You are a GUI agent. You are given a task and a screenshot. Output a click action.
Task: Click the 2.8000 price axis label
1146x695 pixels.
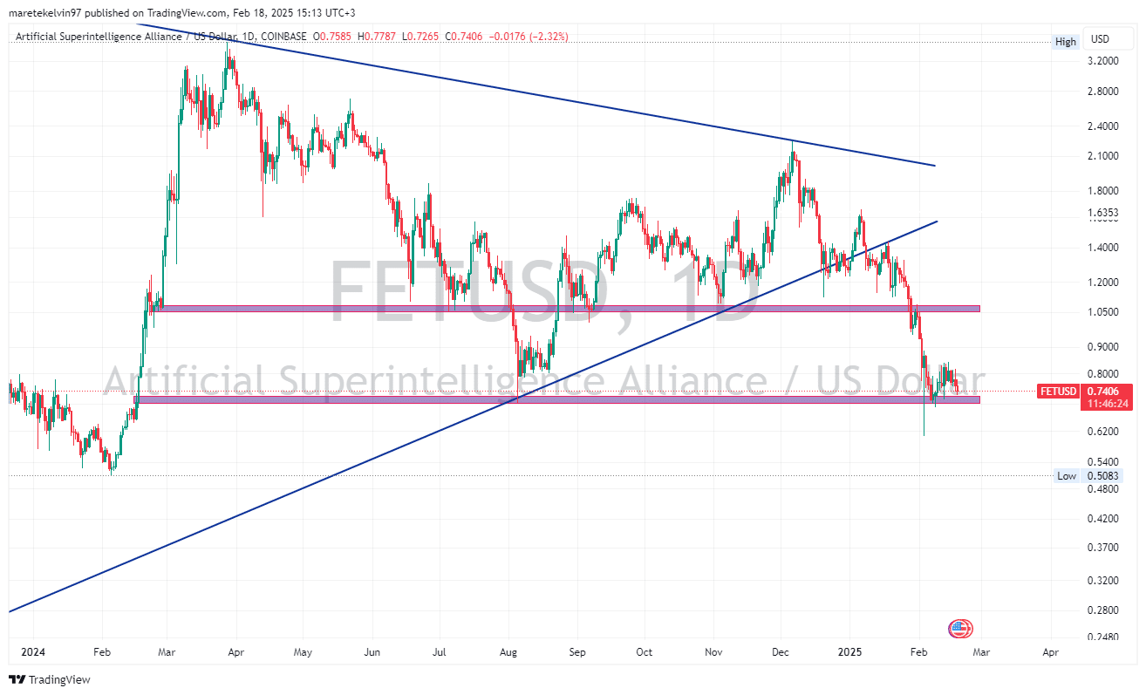(x=1102, y=92)
